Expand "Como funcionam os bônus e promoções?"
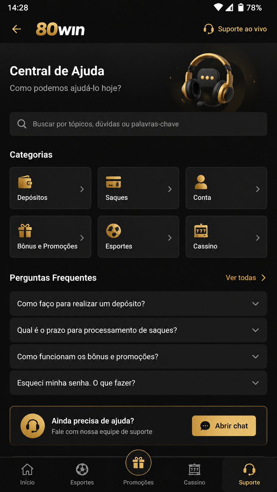The image size is (277, 492). click(x=138, y=357)
